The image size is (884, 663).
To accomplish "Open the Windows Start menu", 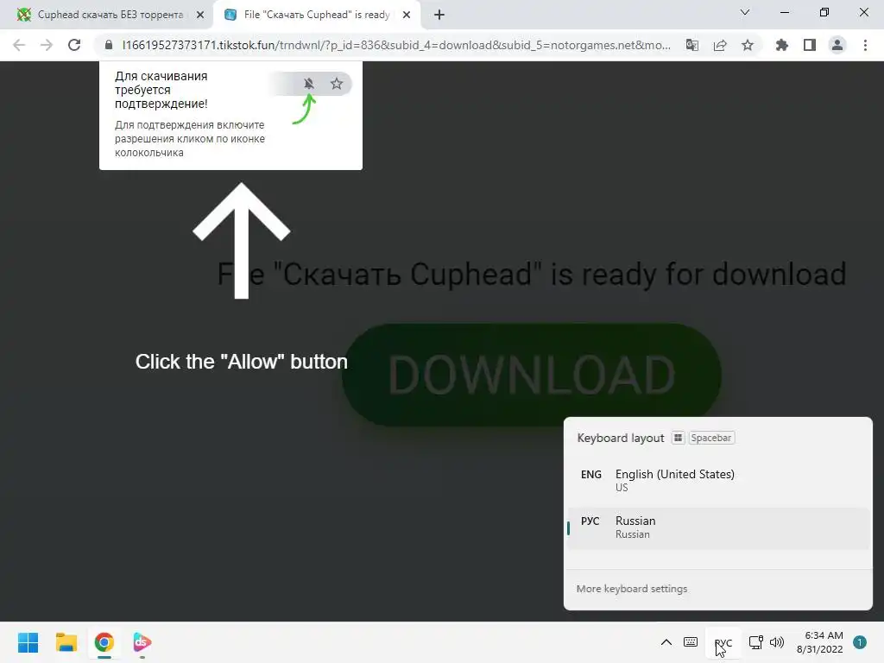I will coord(28,642).
